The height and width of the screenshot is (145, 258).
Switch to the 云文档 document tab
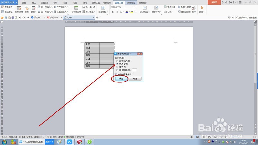[37, 17]
